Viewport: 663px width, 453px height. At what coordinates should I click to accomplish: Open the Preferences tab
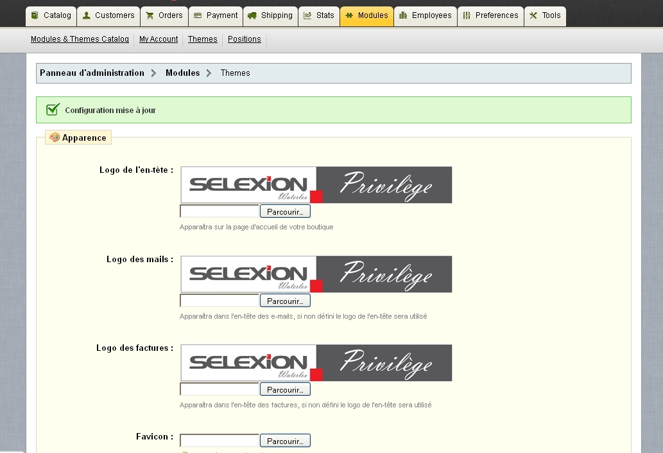(490, 16)
